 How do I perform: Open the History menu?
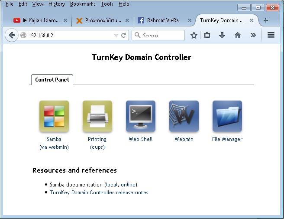click(x=57, y=4)
